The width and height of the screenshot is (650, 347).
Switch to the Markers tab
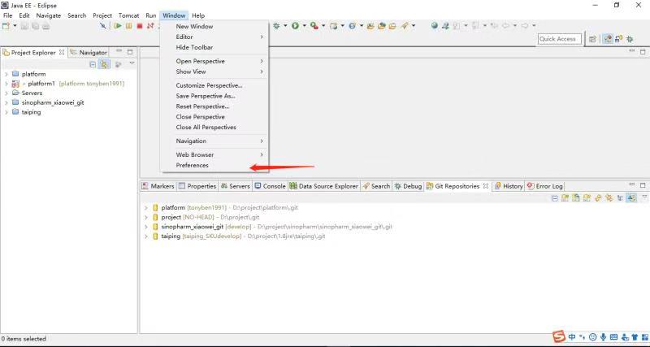pos(158,186)
